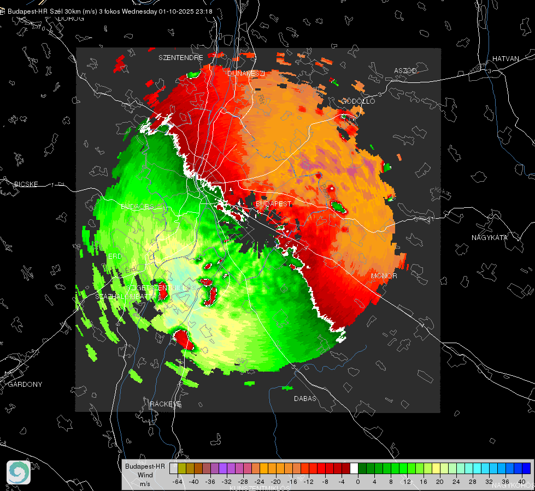The height and width of the screenshot is (491, 535).
Task: Select the GÖDÖLLŐ town label
Action: pyautogui.click(x=358, y=101)
